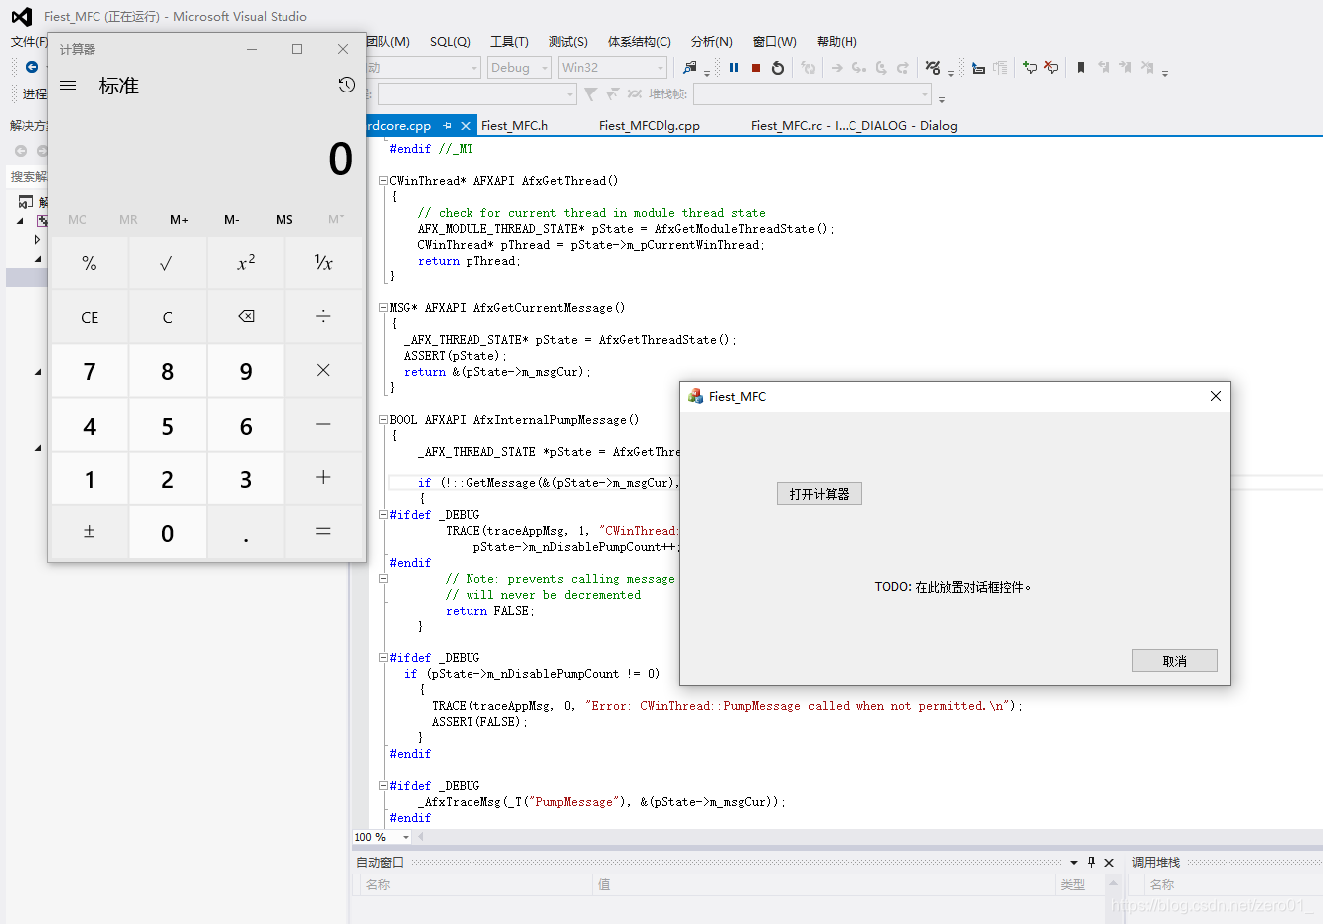1323x924 pixels.
Task: Click the 取消 button in dialog
Action: click(x=1175, y=661)
